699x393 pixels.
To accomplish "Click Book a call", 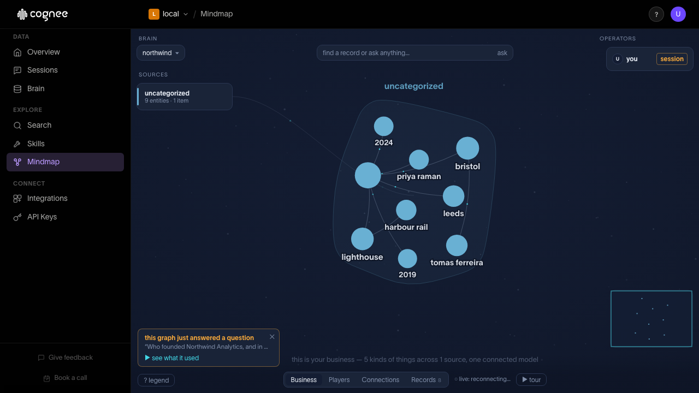I will [65, 378].
